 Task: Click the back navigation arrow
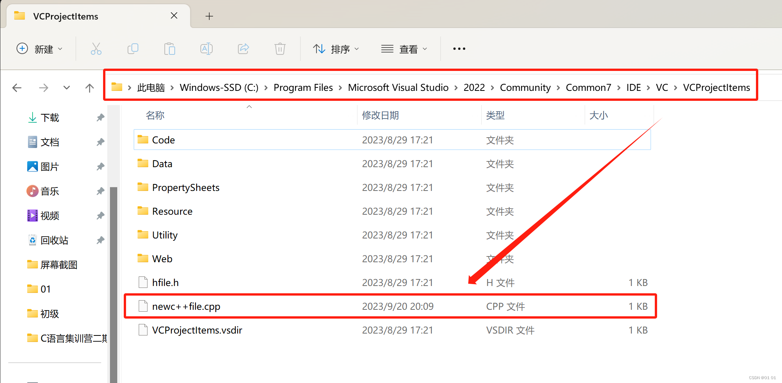[17, 87]
